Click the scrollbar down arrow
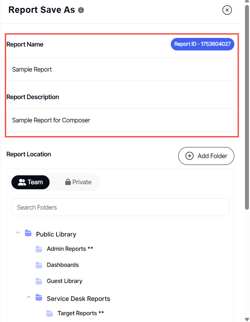Image resolution: width=250 pixels, height=322 pixels. tap(247, 319)
